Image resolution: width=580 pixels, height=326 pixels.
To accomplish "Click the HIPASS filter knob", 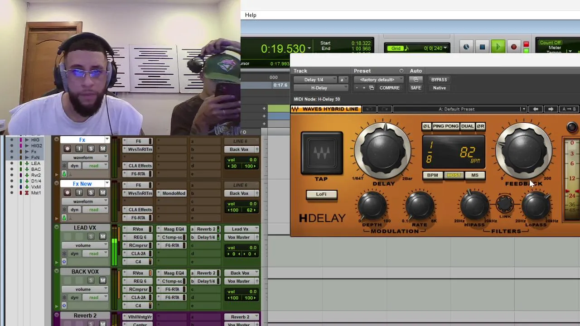I will 474,206.
